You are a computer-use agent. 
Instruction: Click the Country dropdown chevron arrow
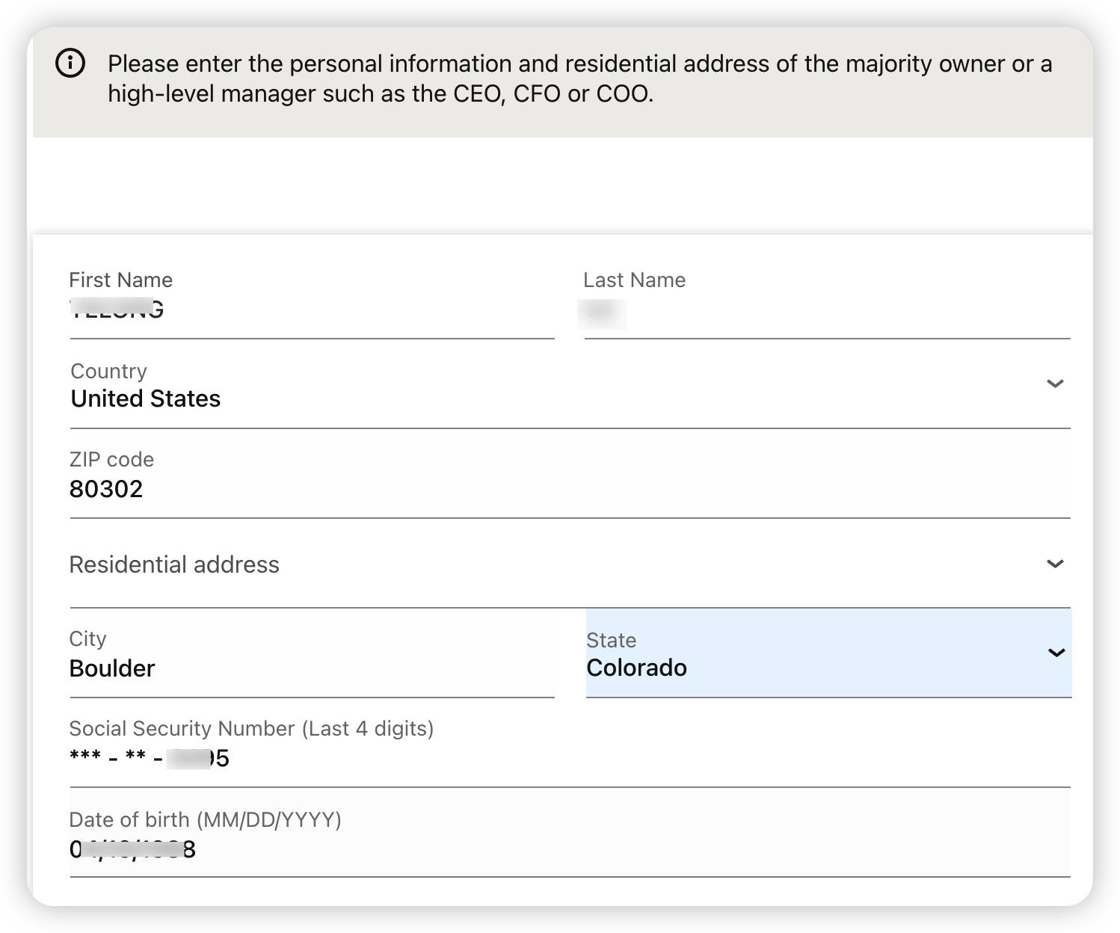tap(1055, 384)
